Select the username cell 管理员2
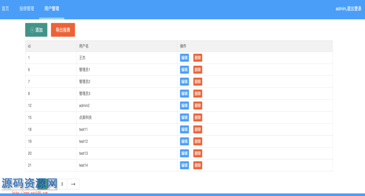This screenshot has height=196, width=365. [127, 81]
